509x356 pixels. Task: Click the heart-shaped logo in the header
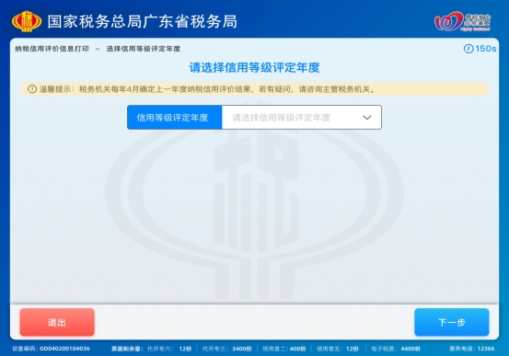[x=463, y=21]
